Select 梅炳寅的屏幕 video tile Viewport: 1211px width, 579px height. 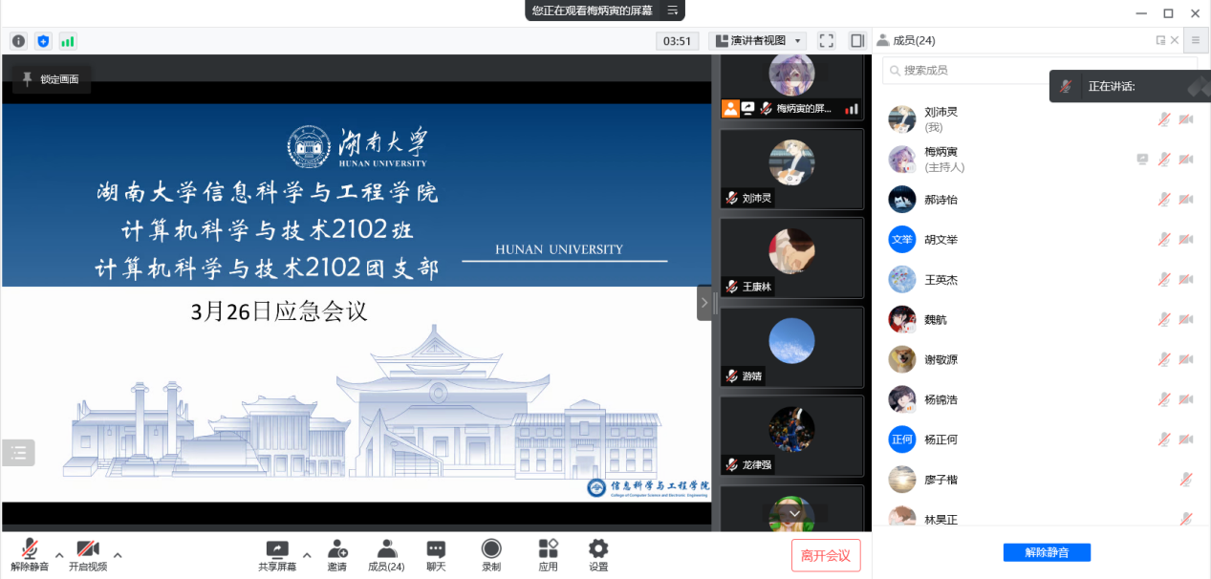coord(791,87)
